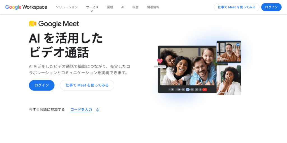Screen dimensions: 287x143
Task: Click the yellow Google Meet camera icon
Action: [33, 24]
